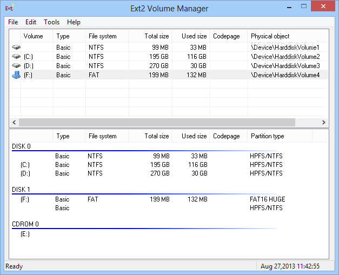Select the DISK 1 heading
This screenshot has width=339, height=275.
pos(21,190)
